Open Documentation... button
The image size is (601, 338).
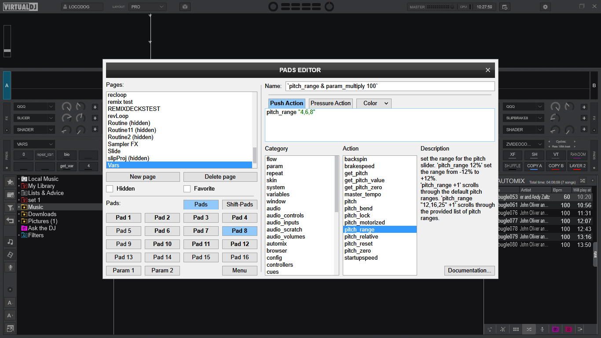pos(469,271)
